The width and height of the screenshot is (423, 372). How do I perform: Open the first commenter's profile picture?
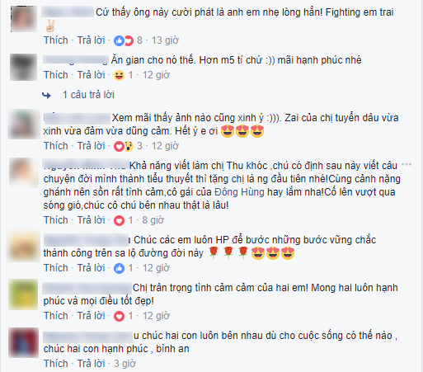[24, 19]
